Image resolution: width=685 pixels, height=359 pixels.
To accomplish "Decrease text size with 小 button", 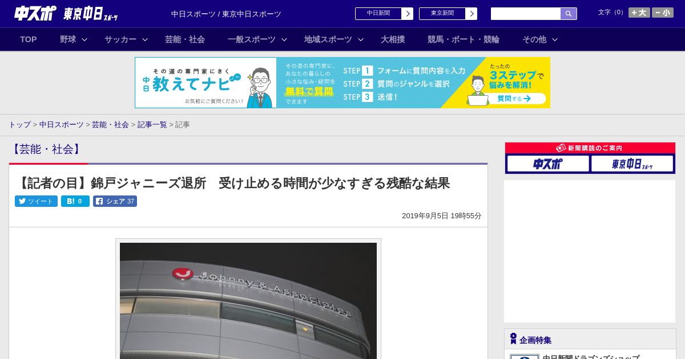I will (x=663, y=13).
